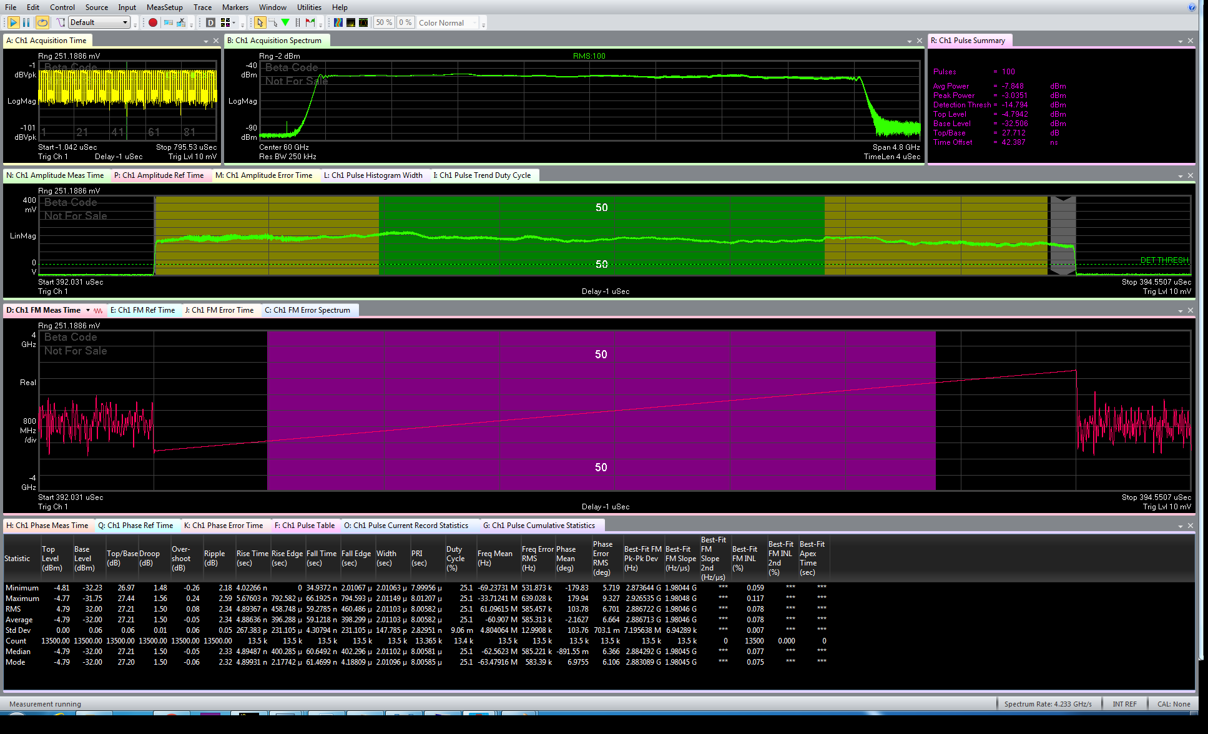Image resolution: width=1208 pixels, height=734 pixels.
Task: Click the D trace display icon
Action: coord(210,22)
